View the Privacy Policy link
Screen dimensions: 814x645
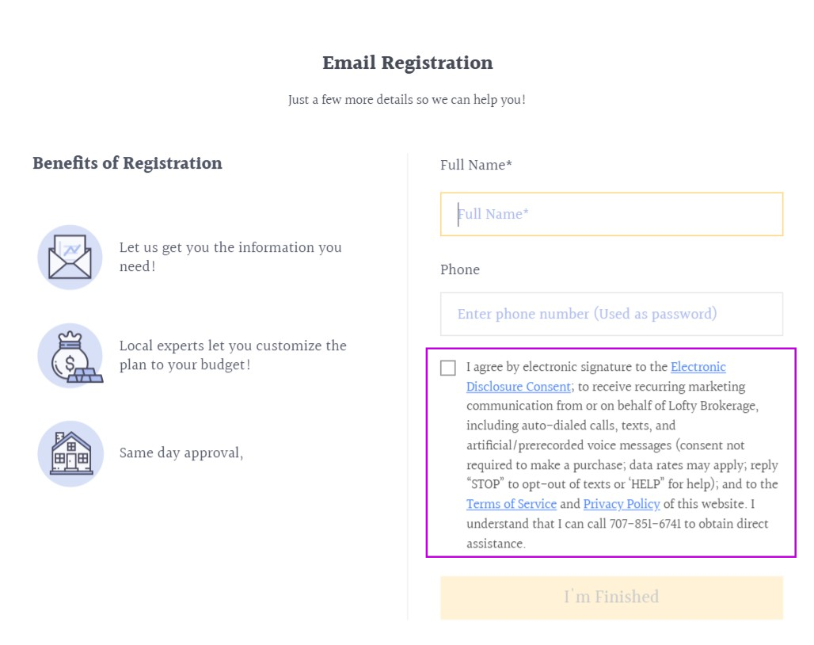[x=622, y=504]
